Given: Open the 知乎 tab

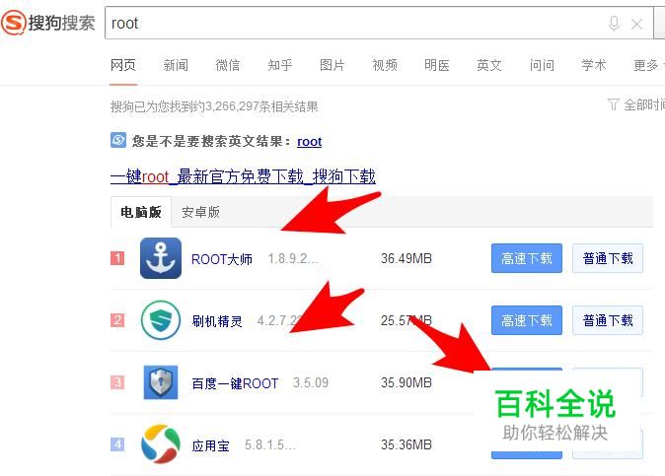Looking at the screenshot, I should 280,65.
